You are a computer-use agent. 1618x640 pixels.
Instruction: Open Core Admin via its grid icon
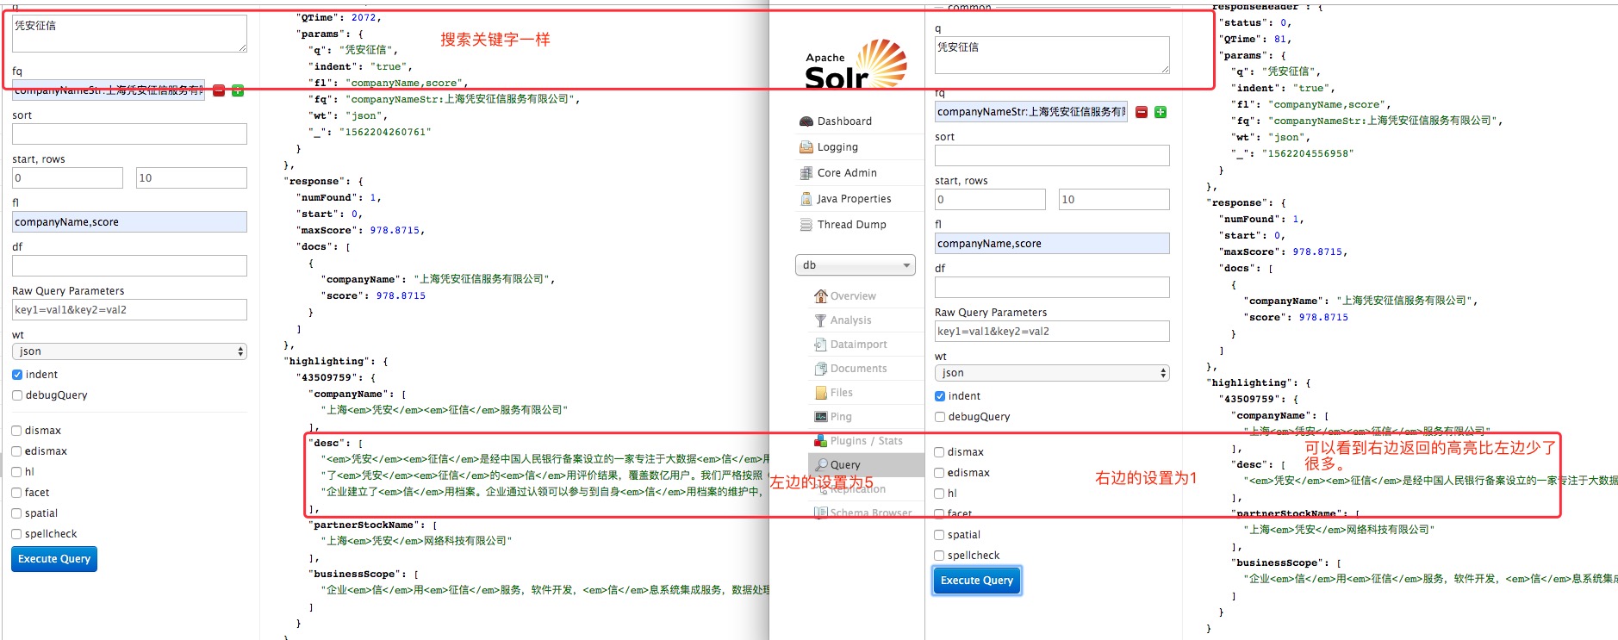806,173
